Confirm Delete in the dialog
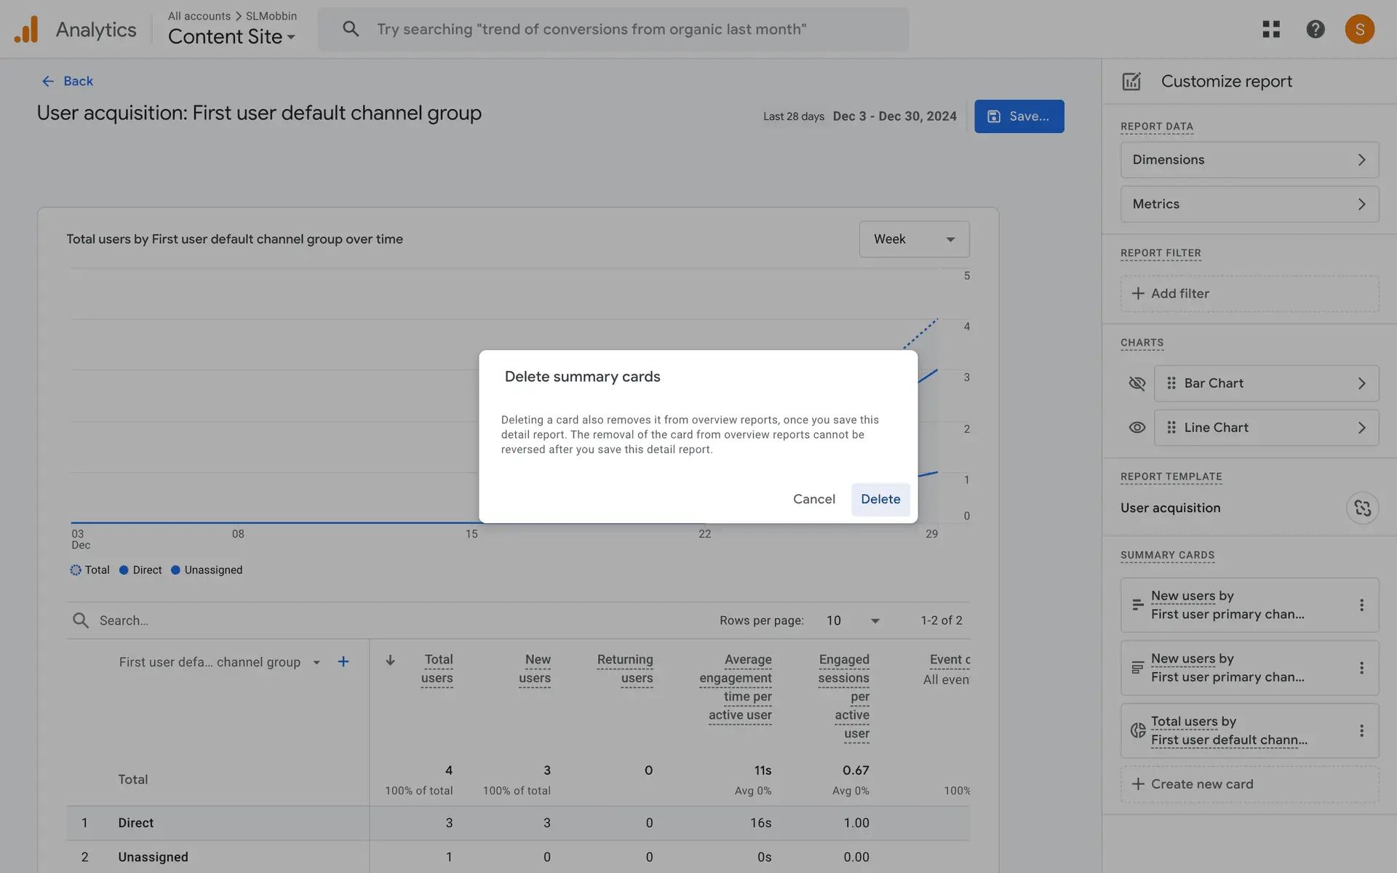 pyautogui.click(x=880, y=499)
